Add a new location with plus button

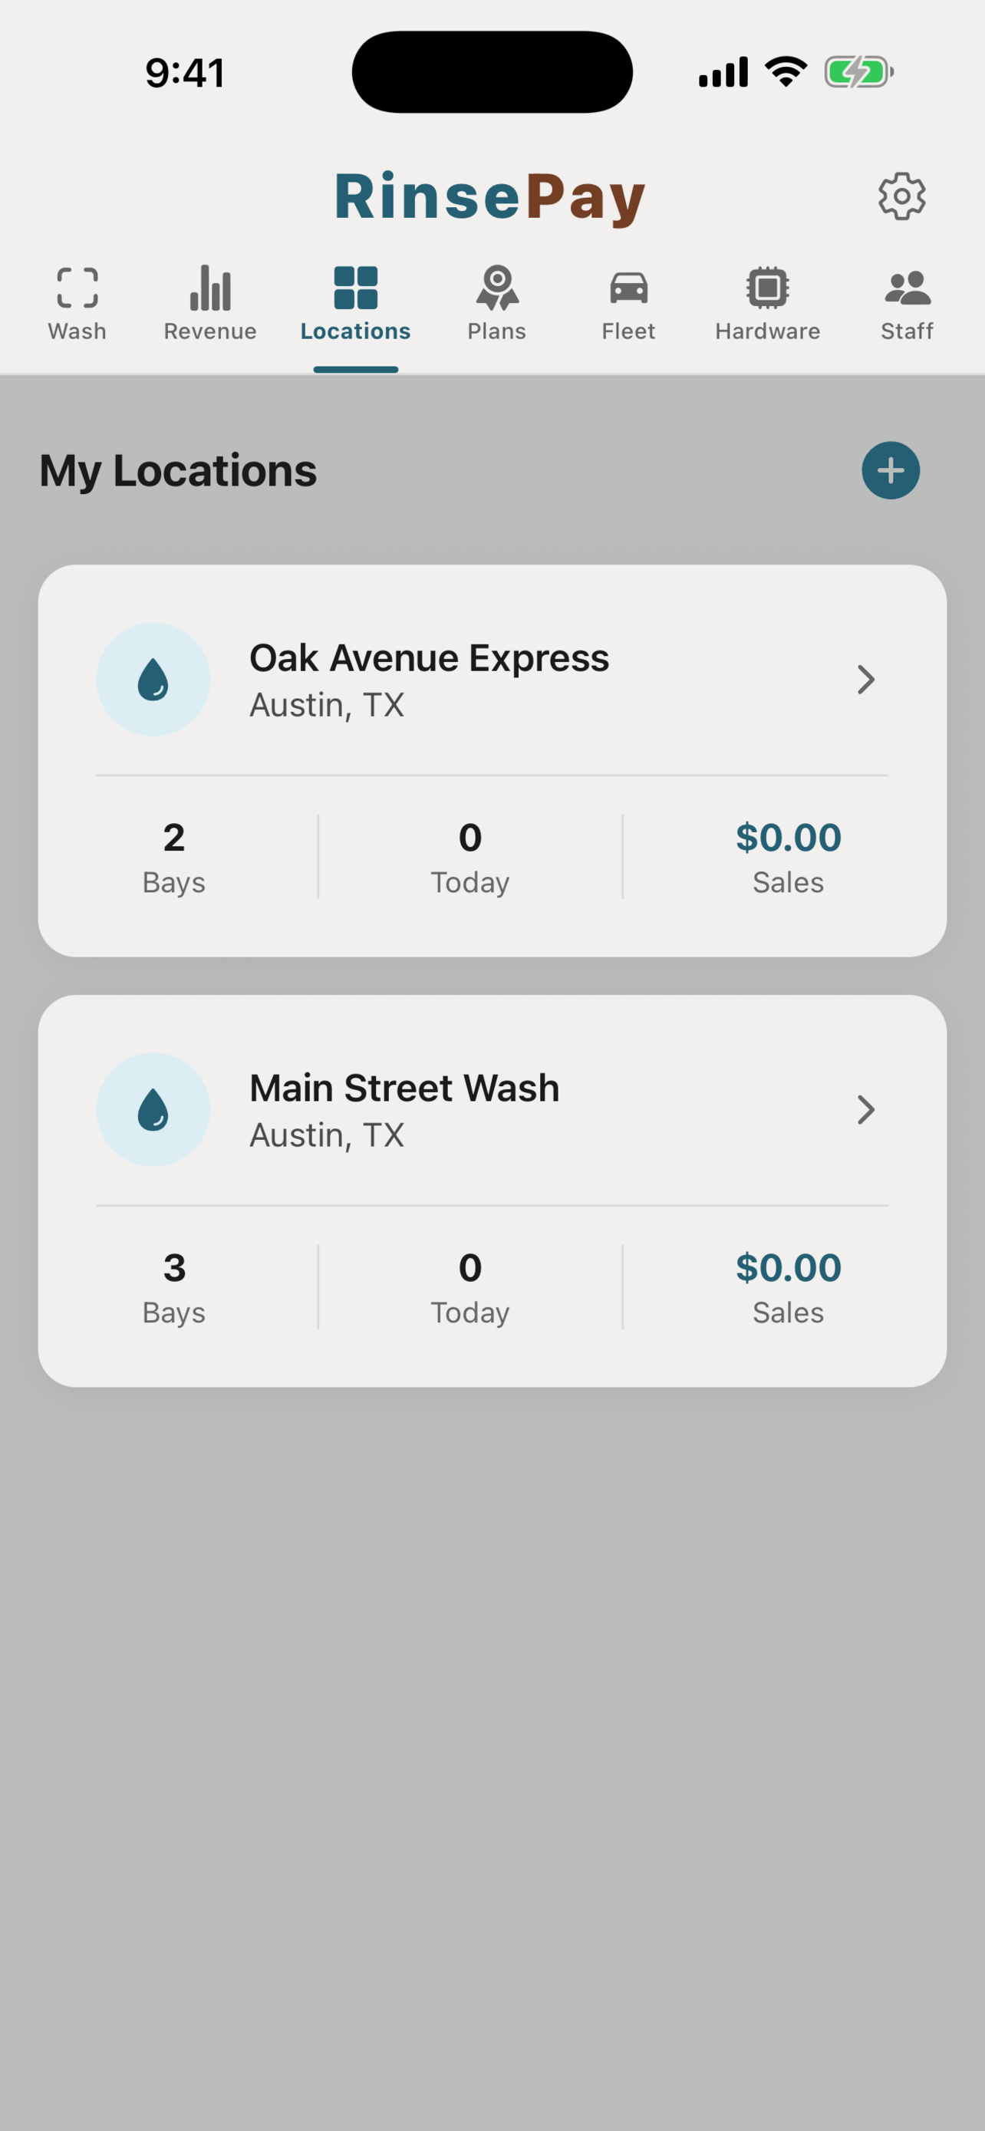tap(890, 471)
